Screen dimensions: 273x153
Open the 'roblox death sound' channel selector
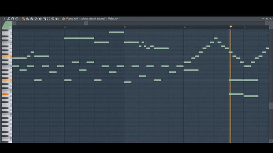(x=93, y=19)
